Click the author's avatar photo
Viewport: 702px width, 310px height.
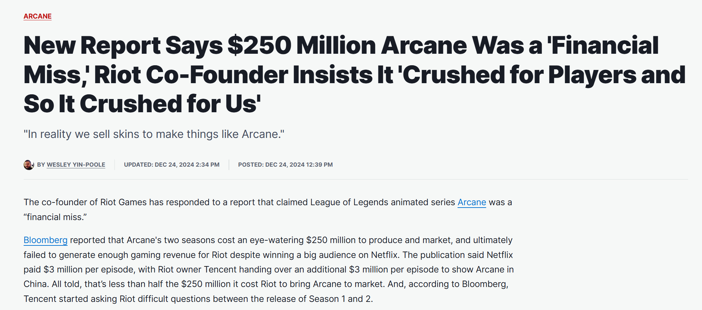coord(29,165)
